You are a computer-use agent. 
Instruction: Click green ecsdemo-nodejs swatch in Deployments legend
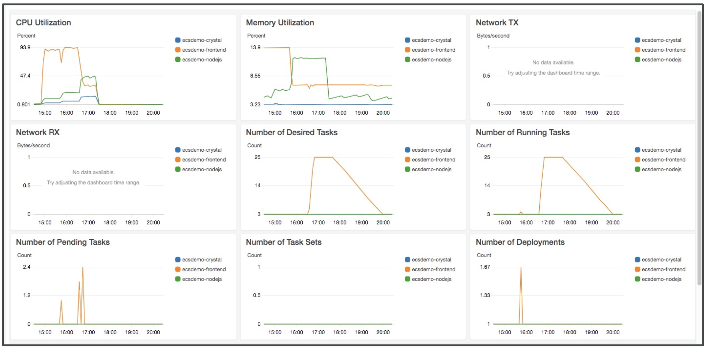[637, 279]
